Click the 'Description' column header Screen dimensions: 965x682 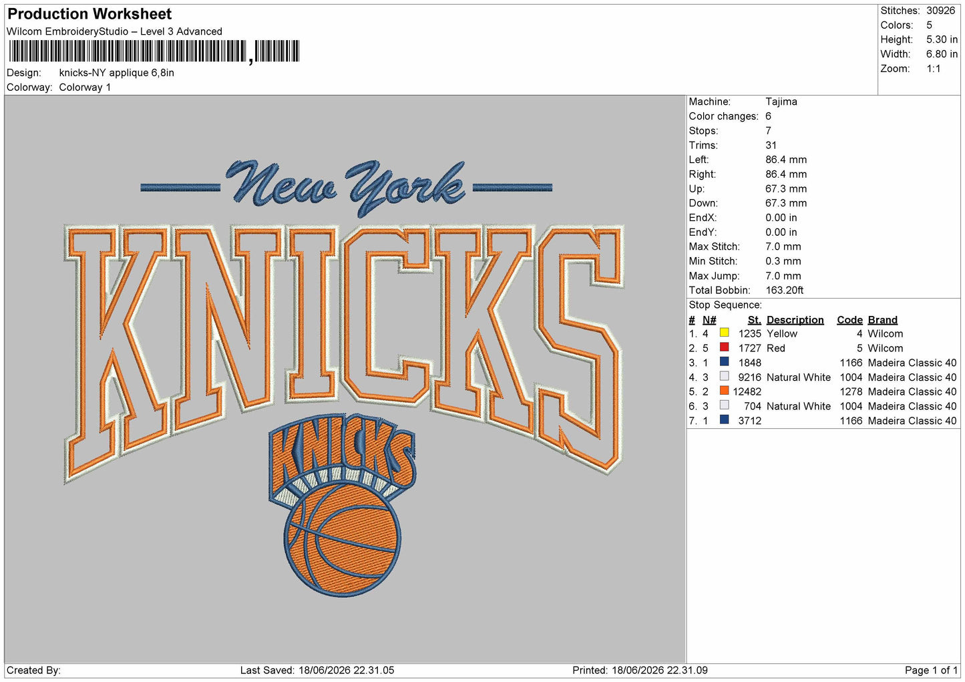click(795, 320)
